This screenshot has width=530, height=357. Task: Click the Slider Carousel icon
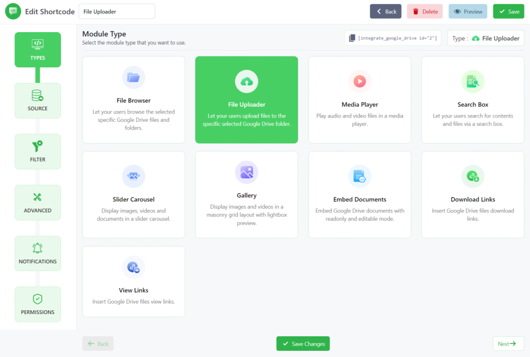134,176
